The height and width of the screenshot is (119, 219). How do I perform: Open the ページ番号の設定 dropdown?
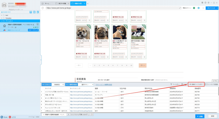(x=86, y=85)
